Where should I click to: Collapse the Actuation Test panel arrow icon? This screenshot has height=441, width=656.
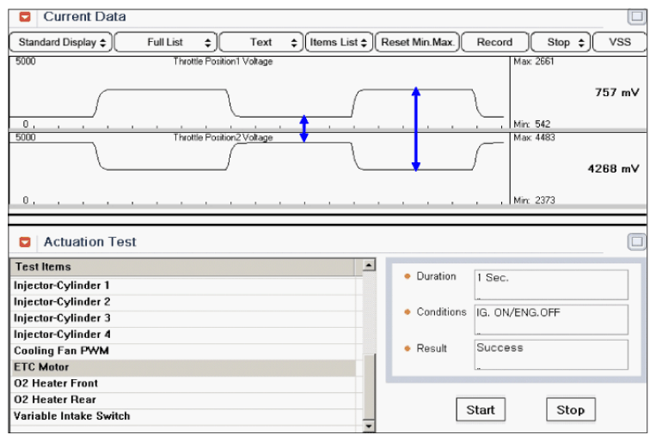tap(25, 242)
